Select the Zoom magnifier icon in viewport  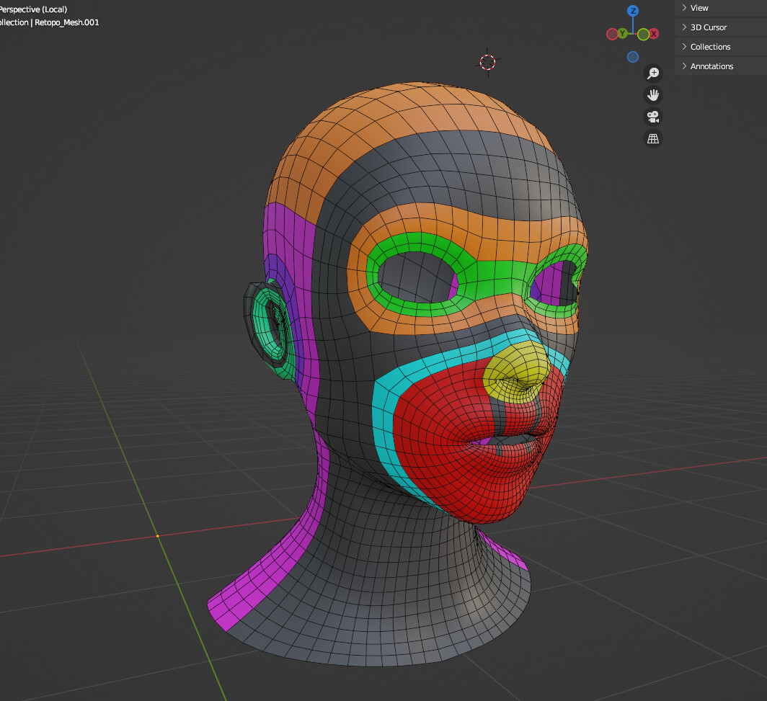coord(652,73)
